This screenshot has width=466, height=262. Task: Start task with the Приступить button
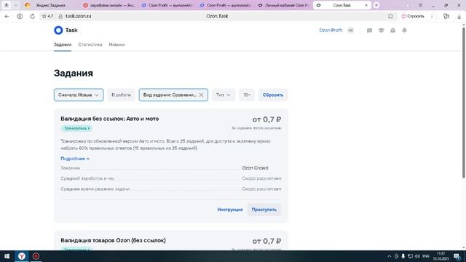[x=264, y=210]
